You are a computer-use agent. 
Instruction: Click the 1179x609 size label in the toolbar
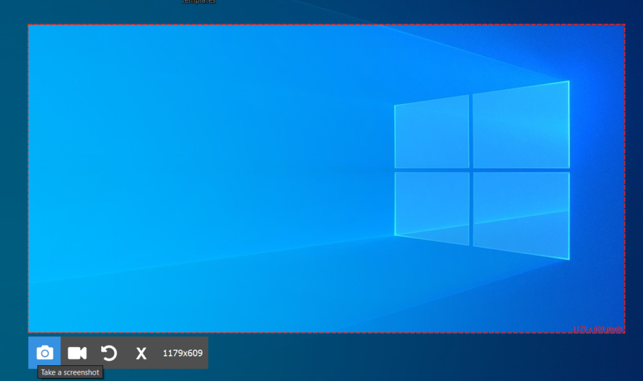coord(183,353)
